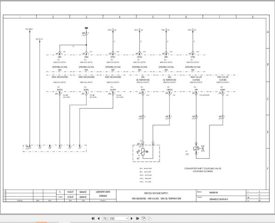
Task: Click the solenoid valve symbol
Action: point(199,148)
